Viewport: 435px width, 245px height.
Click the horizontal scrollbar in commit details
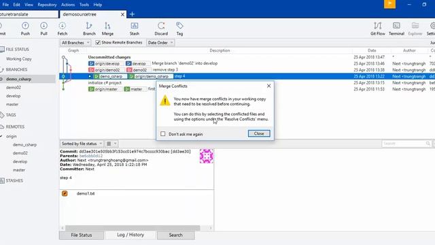pyautogui.click(x=133, y=228)
